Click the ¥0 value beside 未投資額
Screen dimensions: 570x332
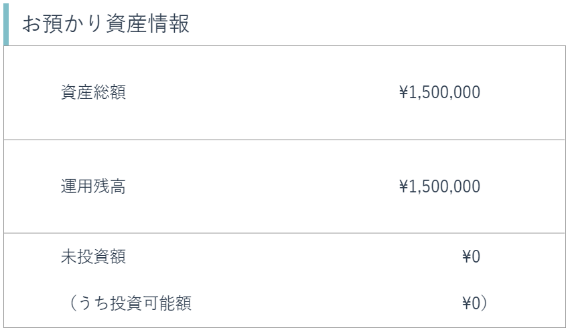click(471, 257)
